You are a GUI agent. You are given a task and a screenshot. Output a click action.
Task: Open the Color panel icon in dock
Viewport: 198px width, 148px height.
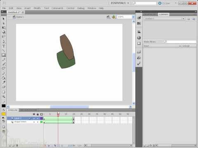139,18
